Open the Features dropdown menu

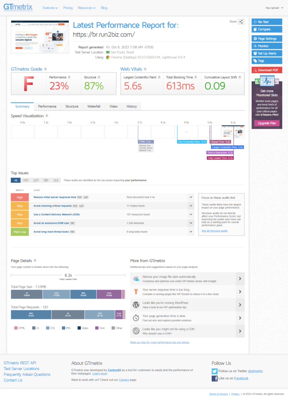[50, 8]
